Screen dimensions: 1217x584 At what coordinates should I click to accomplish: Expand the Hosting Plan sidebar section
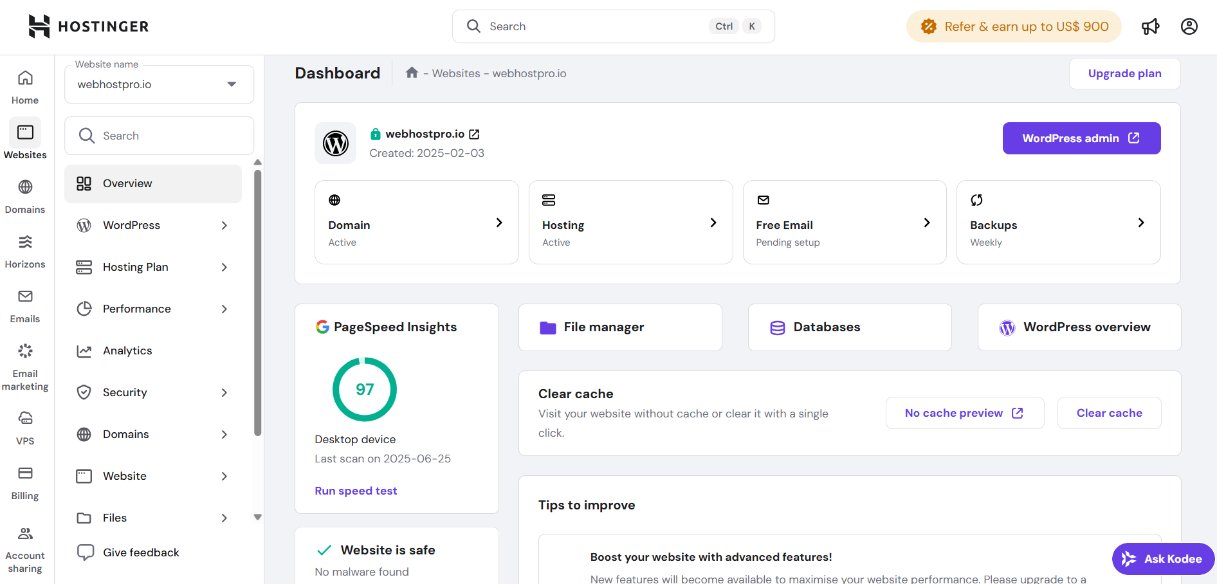(224, 267)
